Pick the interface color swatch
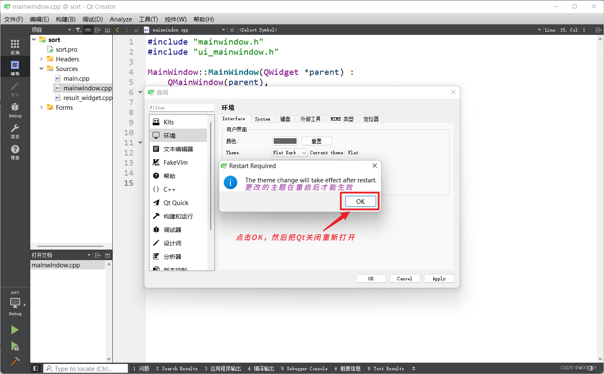This screenshot has width=604, height=374. (285, 141)
